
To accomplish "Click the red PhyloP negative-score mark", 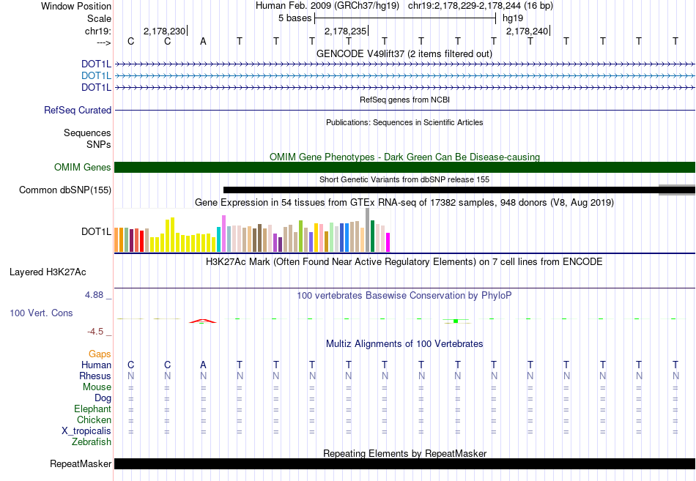I will 203,321.
